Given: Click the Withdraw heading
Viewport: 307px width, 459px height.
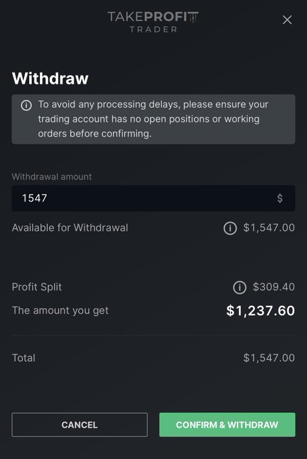Looking at the screenshot, I should coord(50,78).
